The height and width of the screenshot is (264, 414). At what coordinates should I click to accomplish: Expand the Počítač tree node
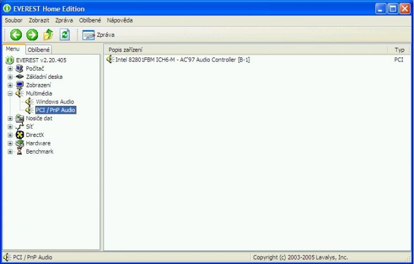click(10, 68)
